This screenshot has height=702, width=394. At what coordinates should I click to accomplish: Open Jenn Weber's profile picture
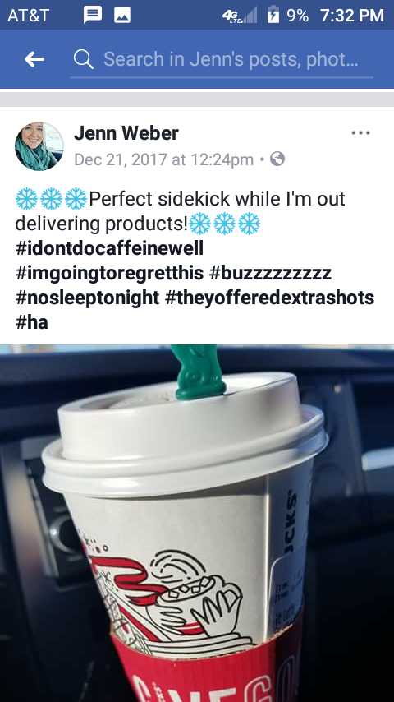pyautogui.click(x=39, y=146)
